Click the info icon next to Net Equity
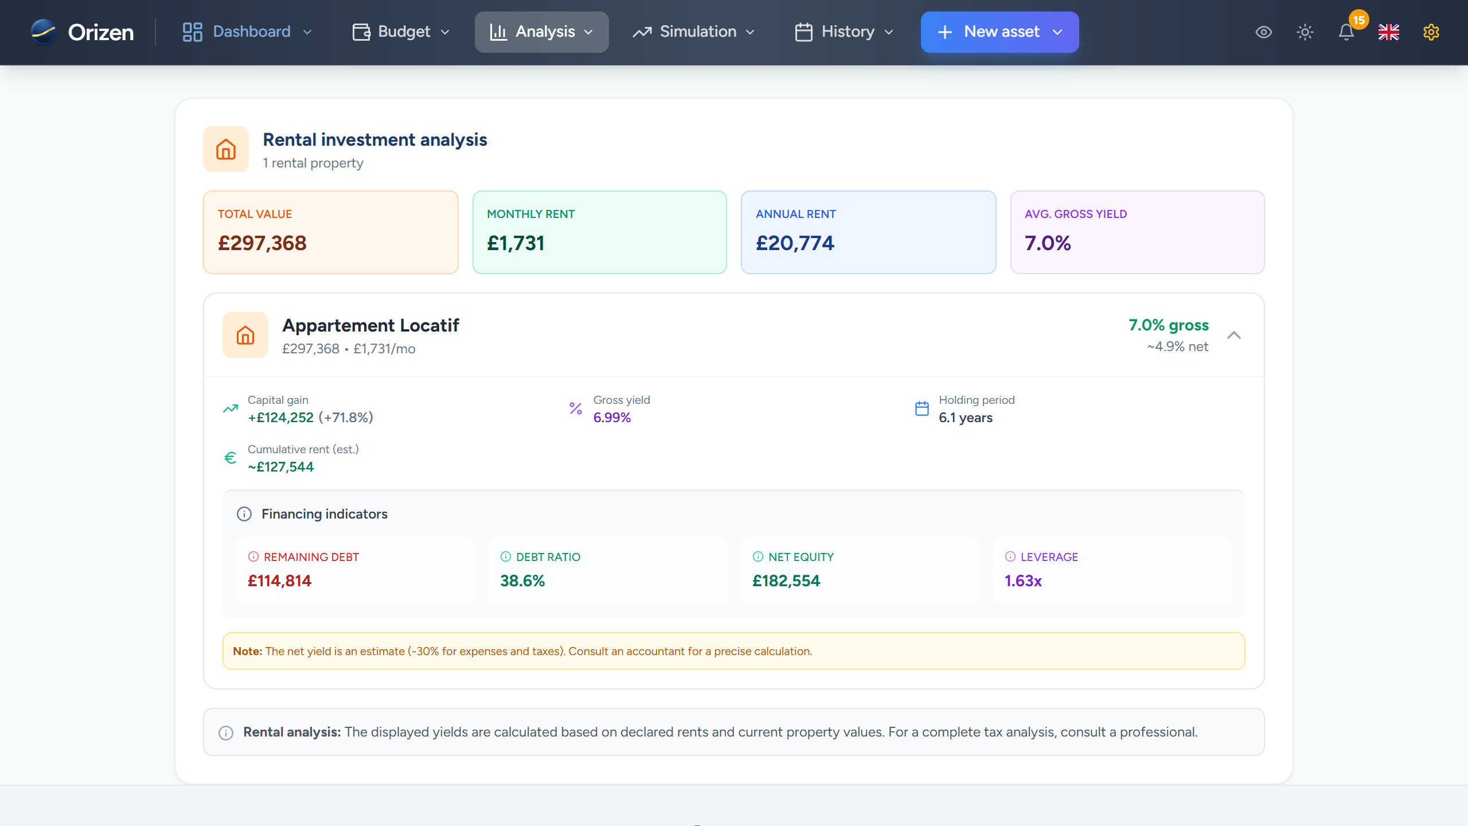 (x=758, y=556)
